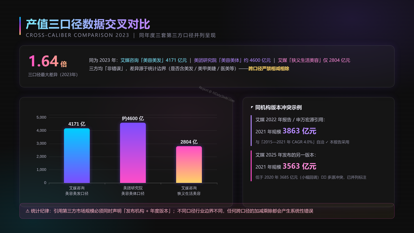Select axis label 艾媒咨询 狭义生活美容

[x=189, y=191]
